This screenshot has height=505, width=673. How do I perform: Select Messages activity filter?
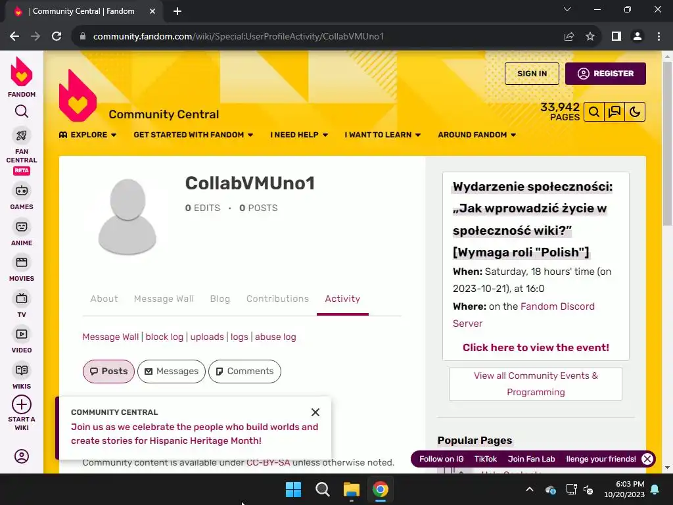click(x=172, y=372)
